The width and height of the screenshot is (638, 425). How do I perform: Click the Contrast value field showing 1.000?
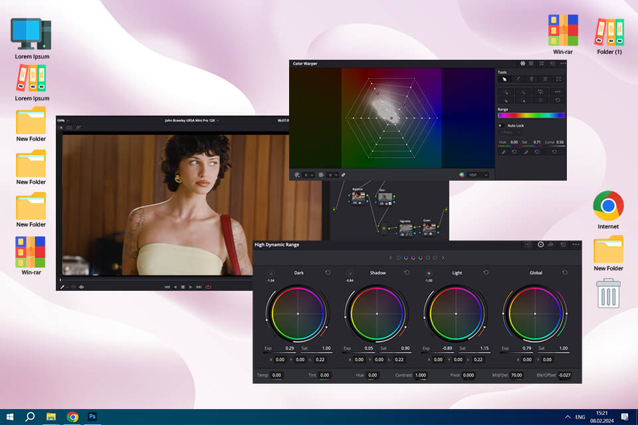(x=420, y=375)
